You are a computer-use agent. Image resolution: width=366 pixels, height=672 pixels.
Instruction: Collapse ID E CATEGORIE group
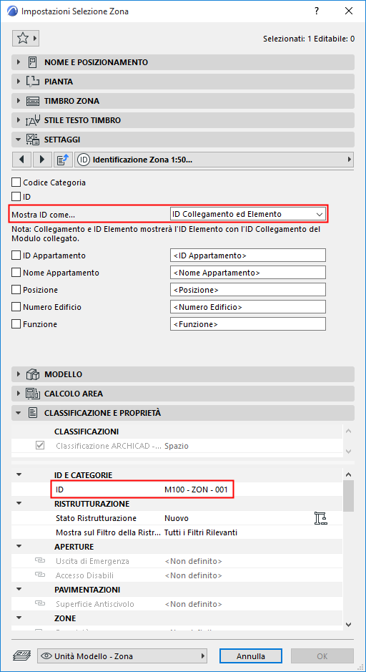coord(19,475)
